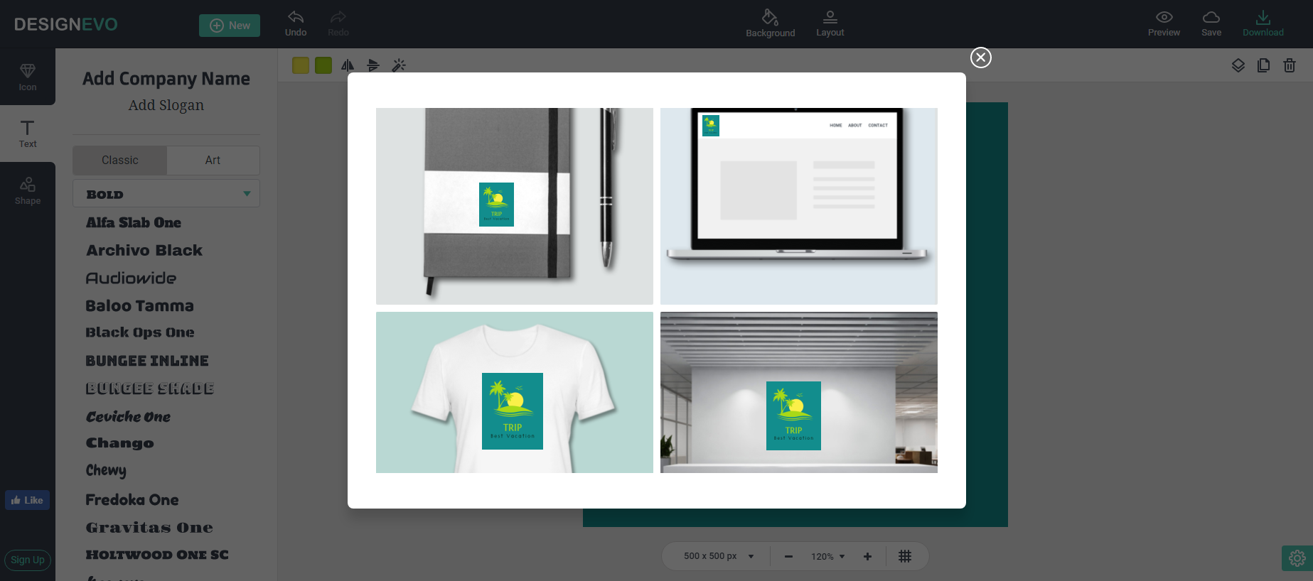This screenshot has width=1313, height=581.
Task: Open the Shape panel in sidebar
Action: [x=28, y=190]
